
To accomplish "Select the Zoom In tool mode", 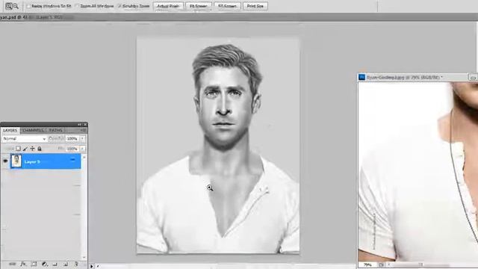I will click(x=8, y=6).
